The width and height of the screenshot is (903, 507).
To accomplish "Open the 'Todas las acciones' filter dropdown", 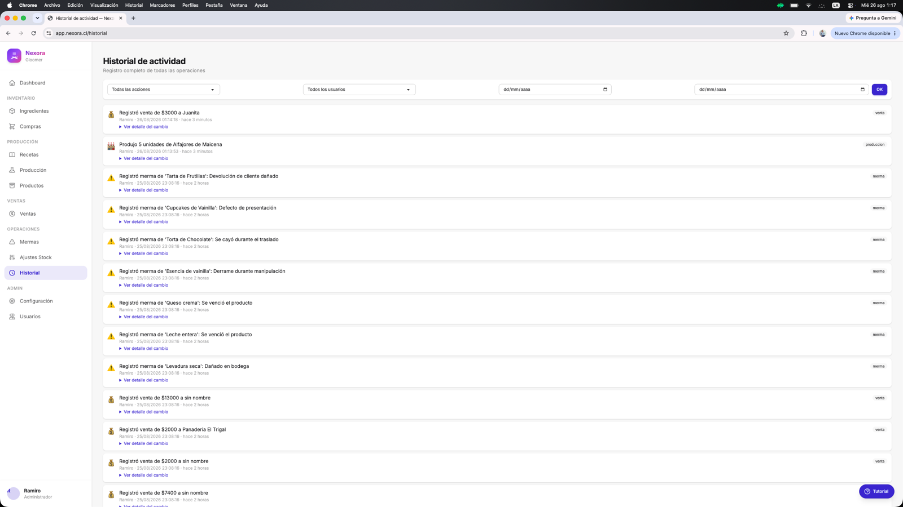I will point(164,90).
